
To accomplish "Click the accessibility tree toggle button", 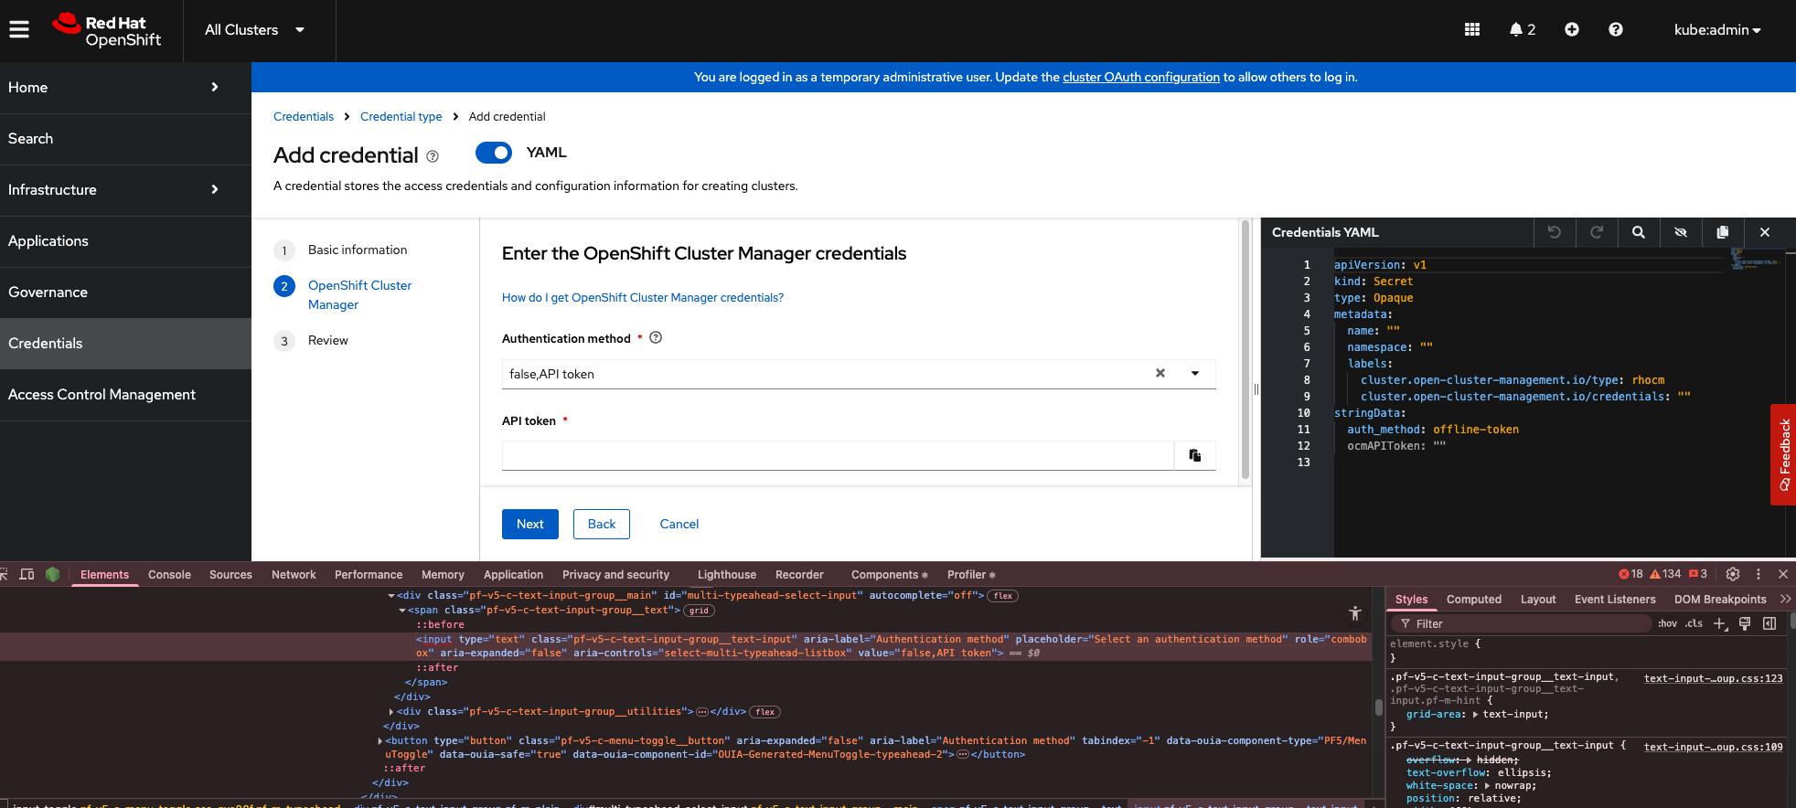I will coord(1355,613).
